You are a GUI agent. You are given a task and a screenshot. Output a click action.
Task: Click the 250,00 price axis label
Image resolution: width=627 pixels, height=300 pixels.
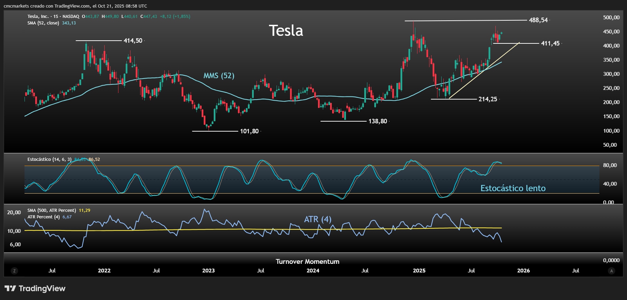tap(611, 88)
